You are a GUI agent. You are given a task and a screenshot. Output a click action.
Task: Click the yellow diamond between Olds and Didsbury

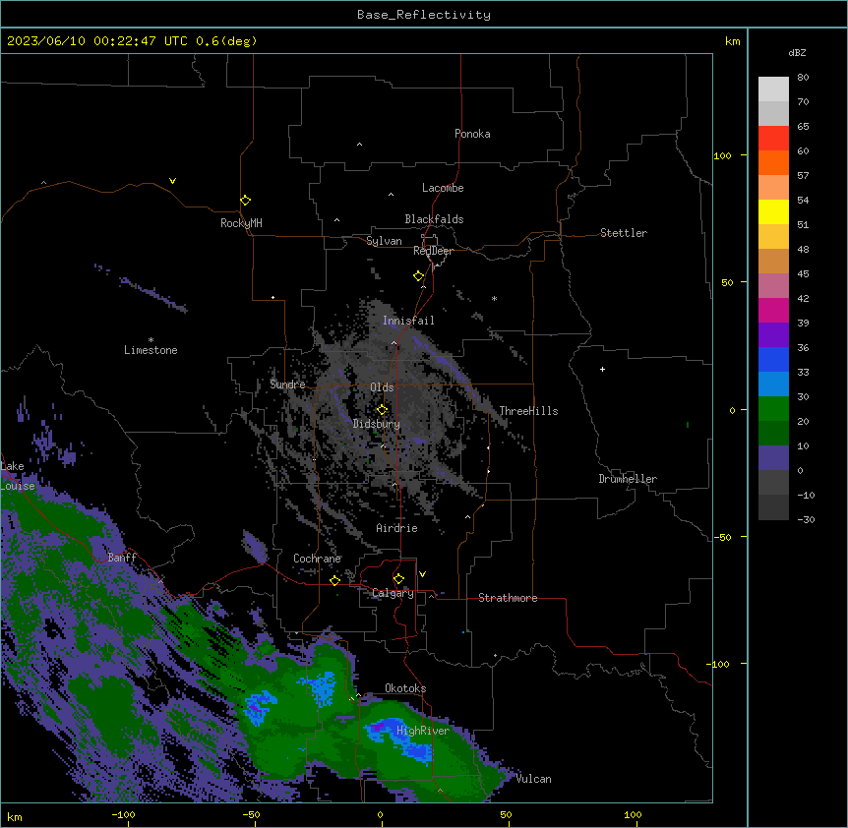click(382, 410)
